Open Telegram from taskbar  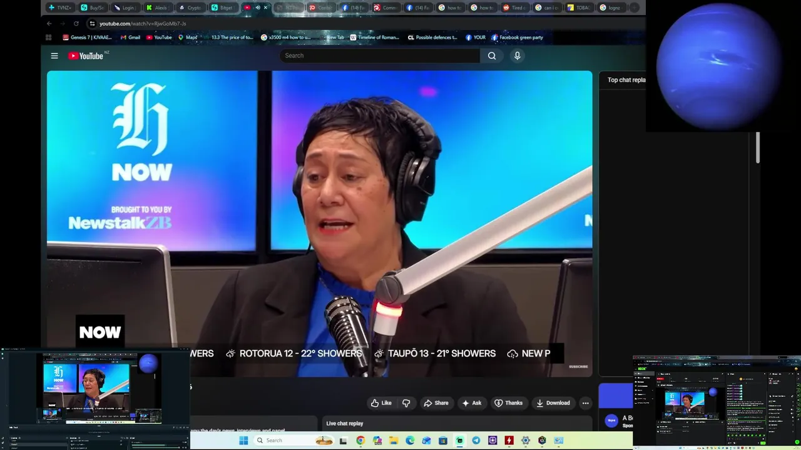point(476,441)
